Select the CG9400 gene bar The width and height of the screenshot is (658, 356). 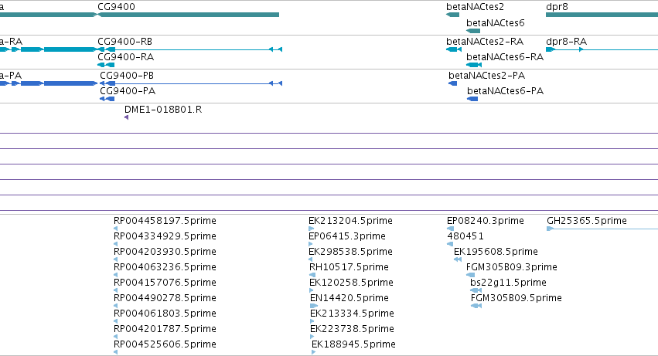click(188, 15)
